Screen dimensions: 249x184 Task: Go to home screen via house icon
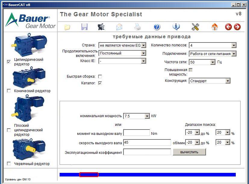(215, 27)
